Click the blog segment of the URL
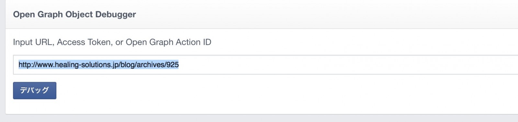The width and height of the screenshot is (518, 122). [x=128, y=65]
